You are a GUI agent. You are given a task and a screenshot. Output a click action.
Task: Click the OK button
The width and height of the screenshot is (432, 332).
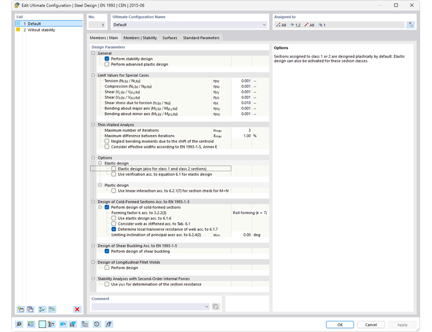coord(340,325)
